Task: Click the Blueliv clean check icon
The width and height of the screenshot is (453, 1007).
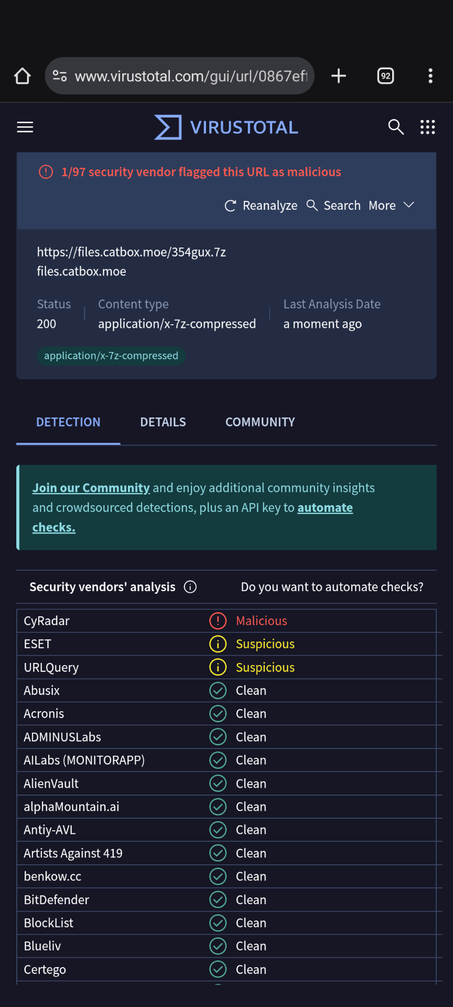Action: [218, 946]
